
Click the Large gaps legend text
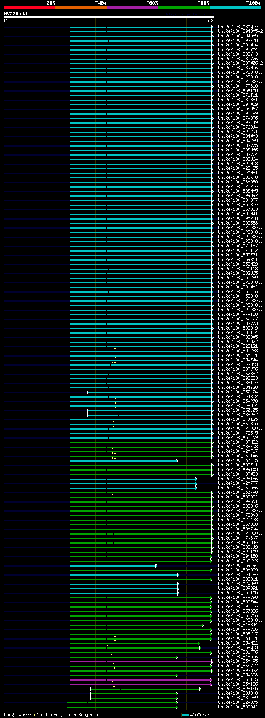51,715
